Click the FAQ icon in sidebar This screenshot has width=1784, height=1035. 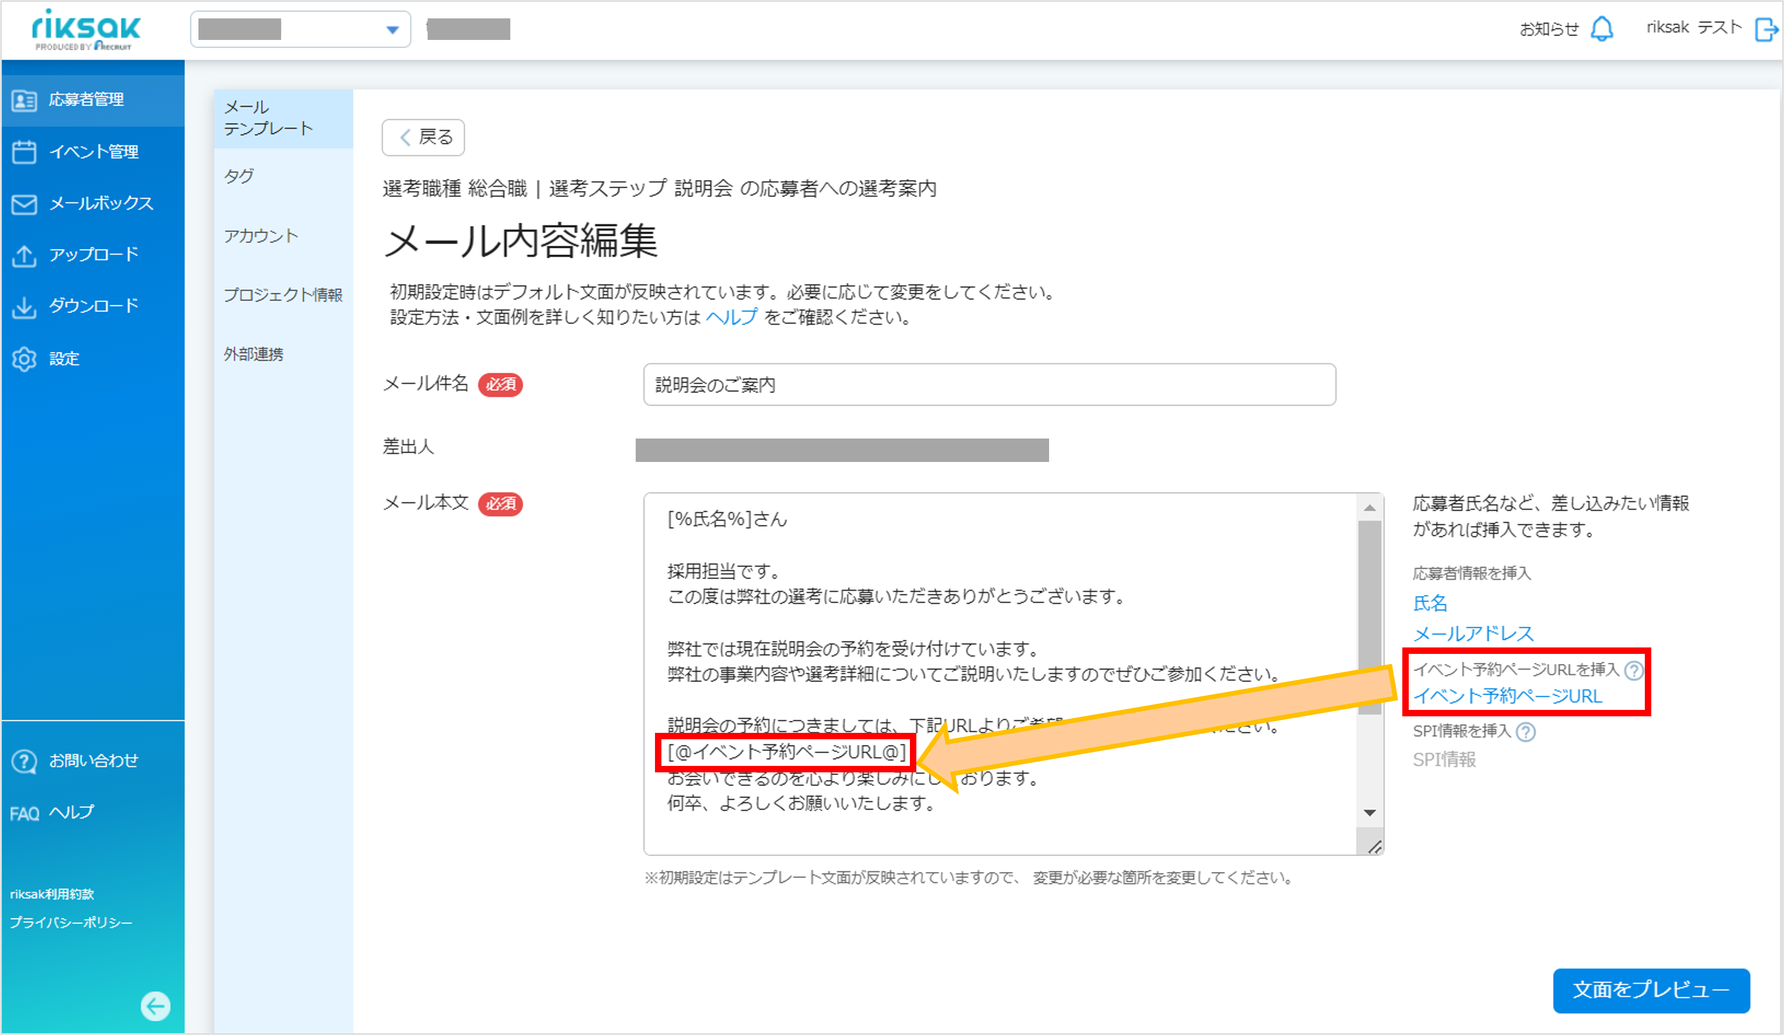24,813
